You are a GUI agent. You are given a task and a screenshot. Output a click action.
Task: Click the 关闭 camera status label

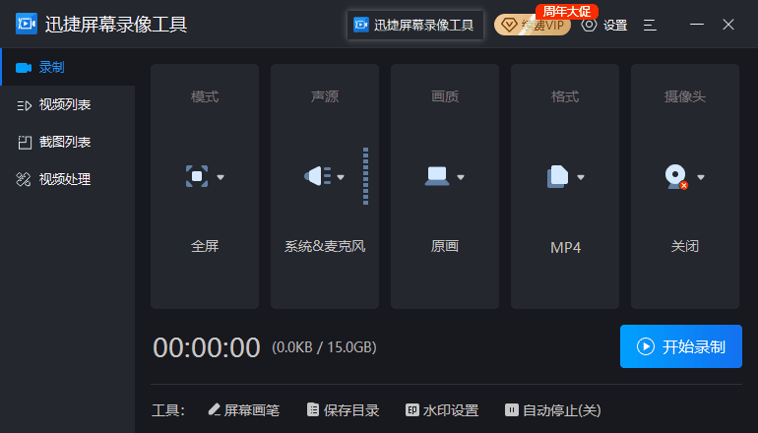685,246
